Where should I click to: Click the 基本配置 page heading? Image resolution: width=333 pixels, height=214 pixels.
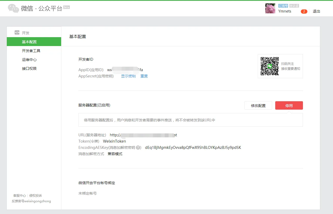[x=78, y=37]
